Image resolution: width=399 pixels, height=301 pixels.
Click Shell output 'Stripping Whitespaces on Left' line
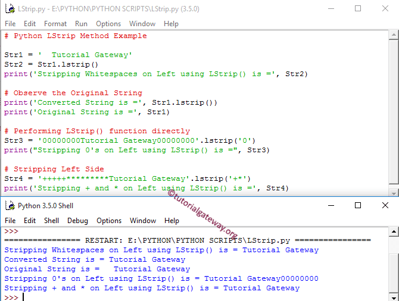pos(161,250)
